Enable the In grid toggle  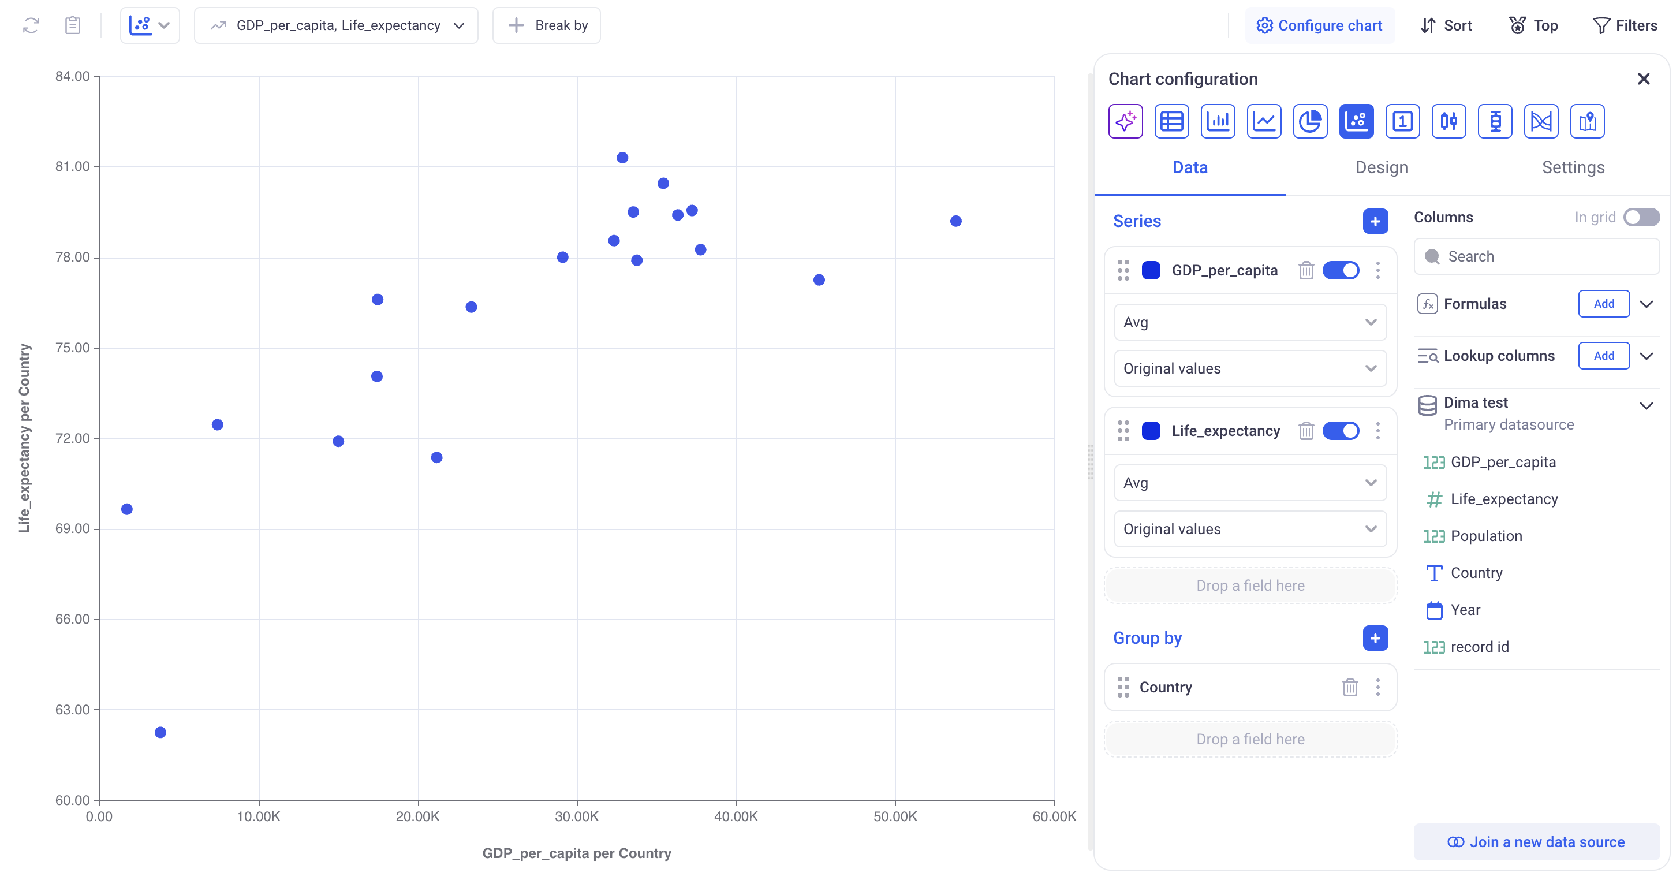(1641, 217)
